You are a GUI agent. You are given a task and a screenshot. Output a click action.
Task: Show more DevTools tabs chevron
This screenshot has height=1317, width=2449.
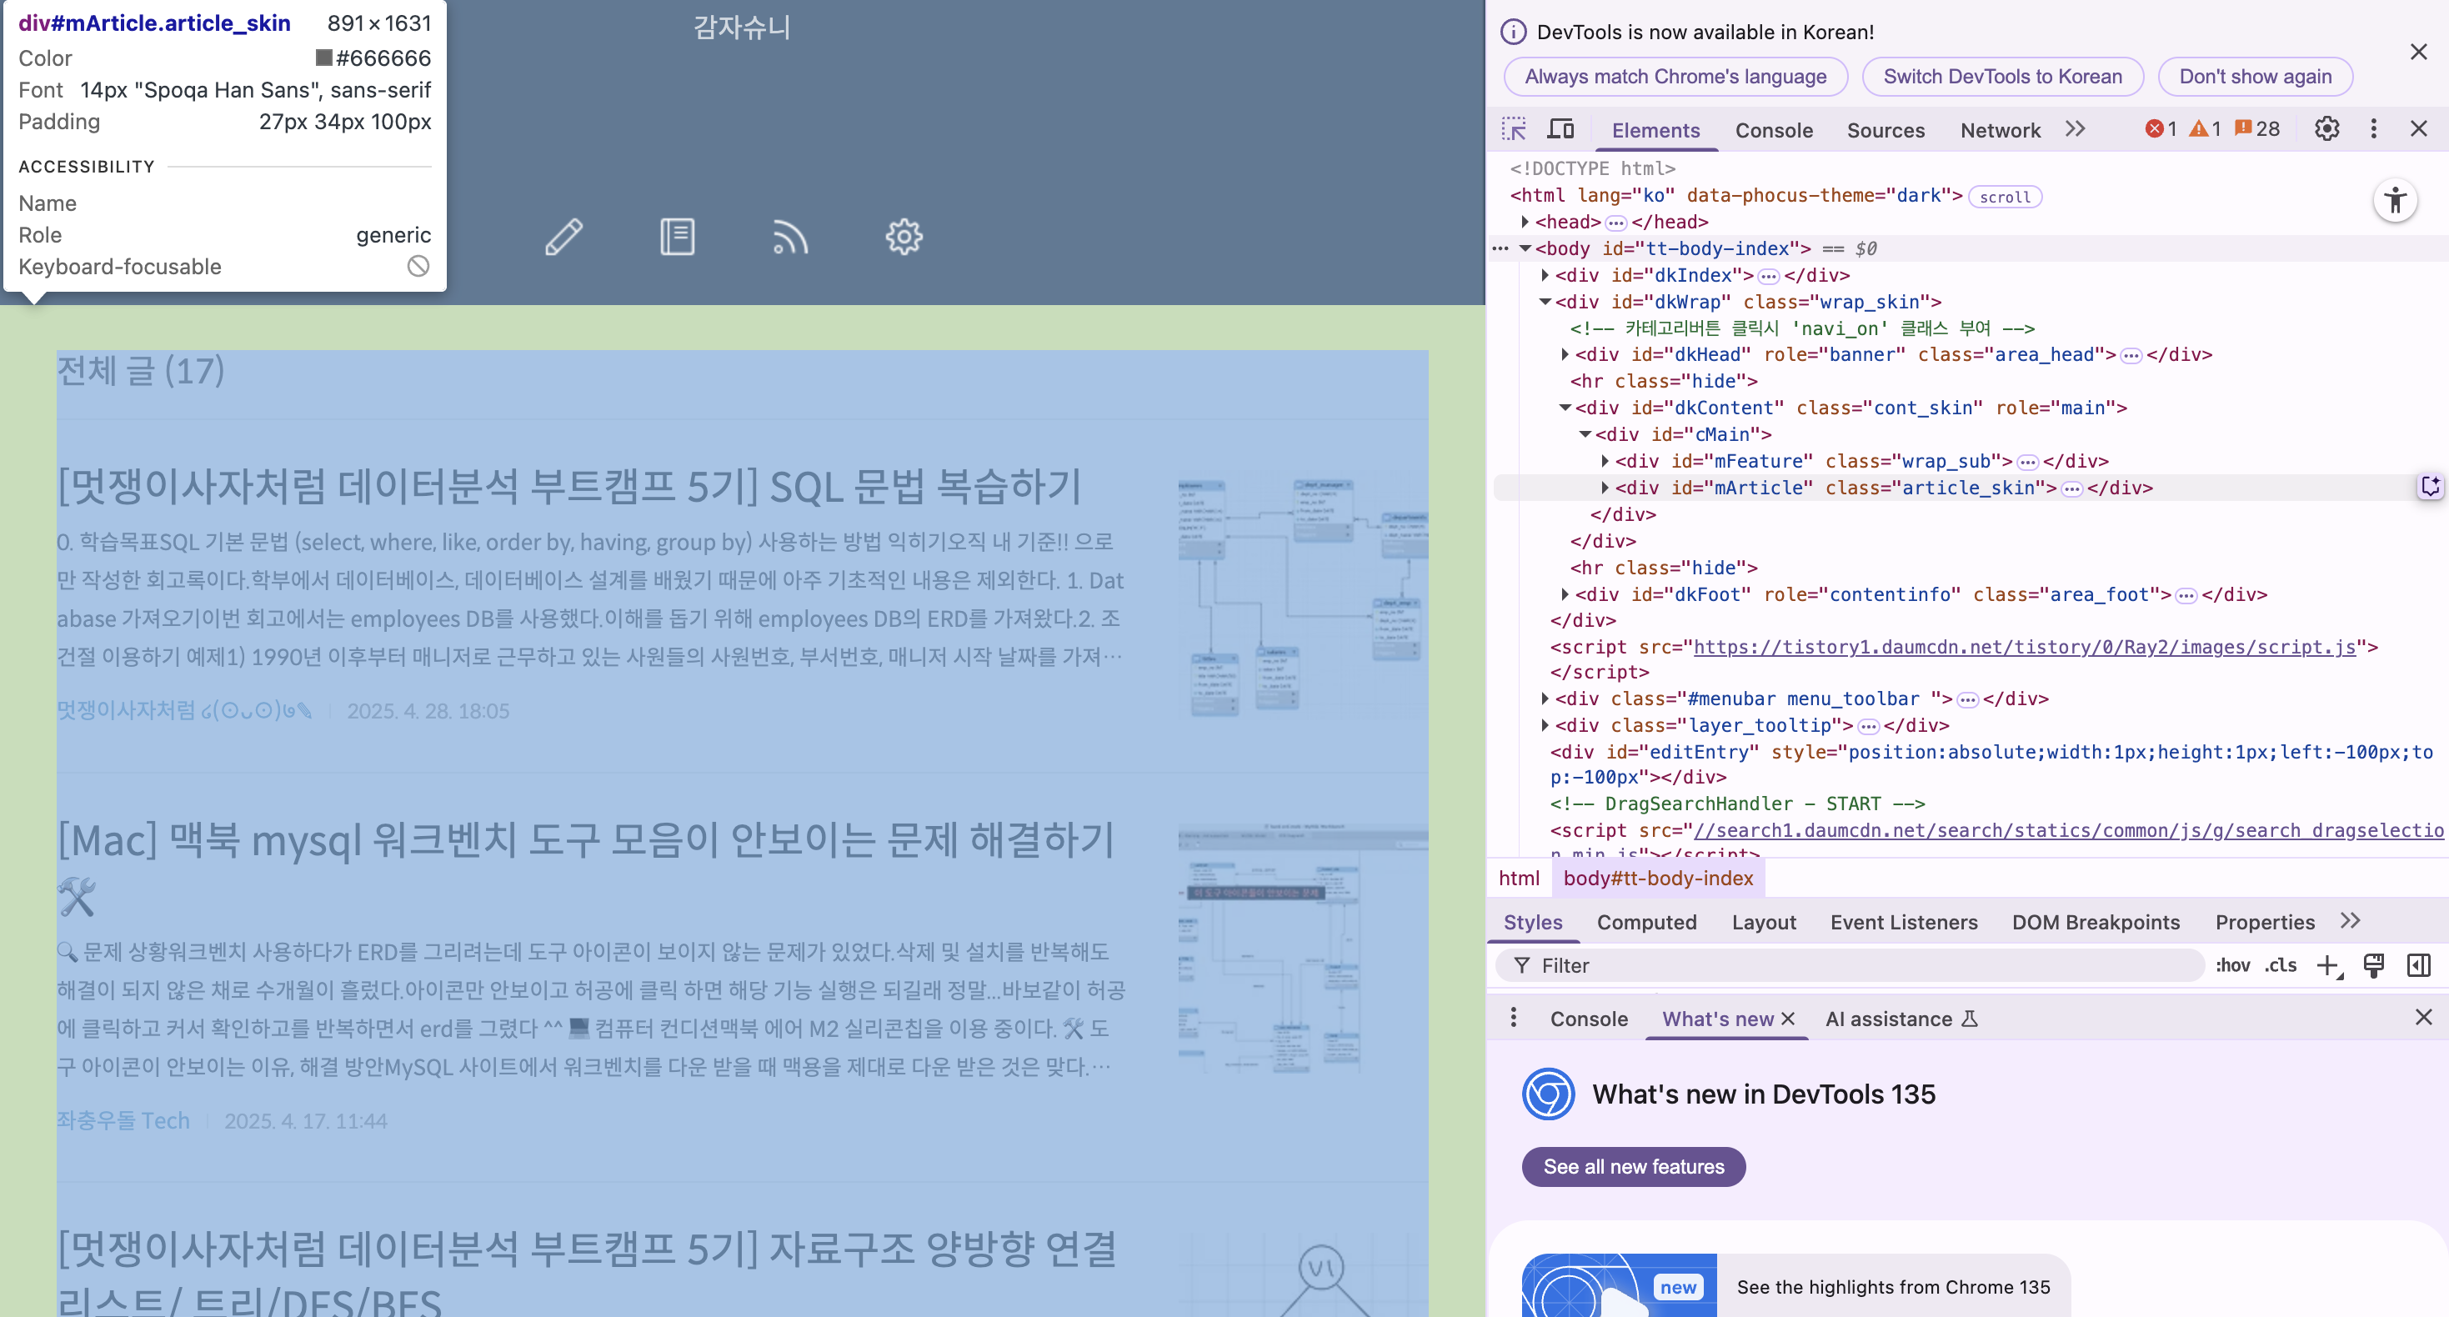(2076, 129)
